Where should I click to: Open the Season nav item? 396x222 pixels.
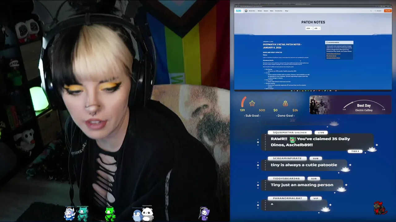(x=266, y=11)
